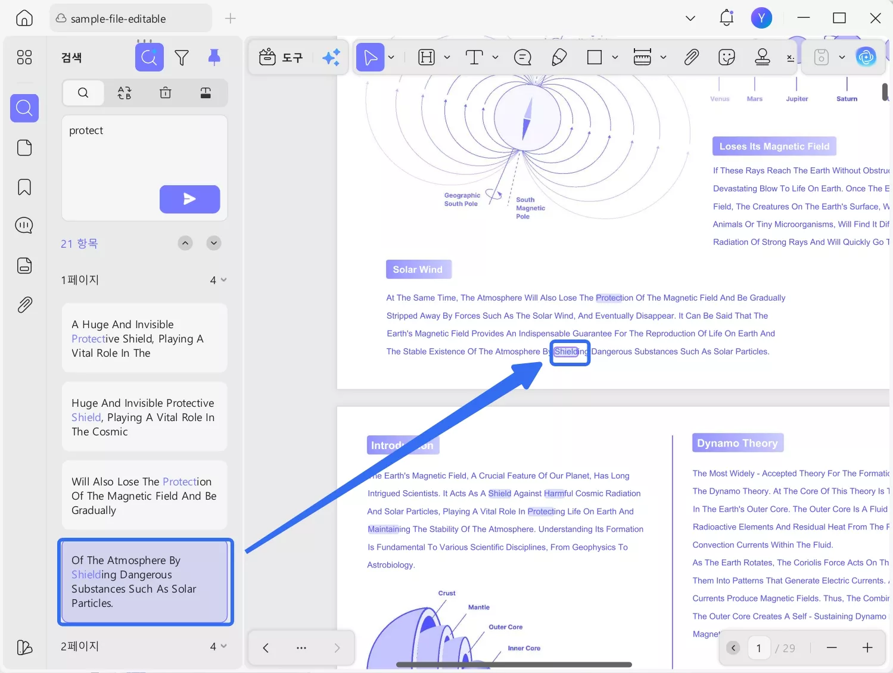The width and height of the screenshot is (893, 673).
Task: Click the active search icon beside 검색
Action: pyautogui.click(x=149, y=57)
